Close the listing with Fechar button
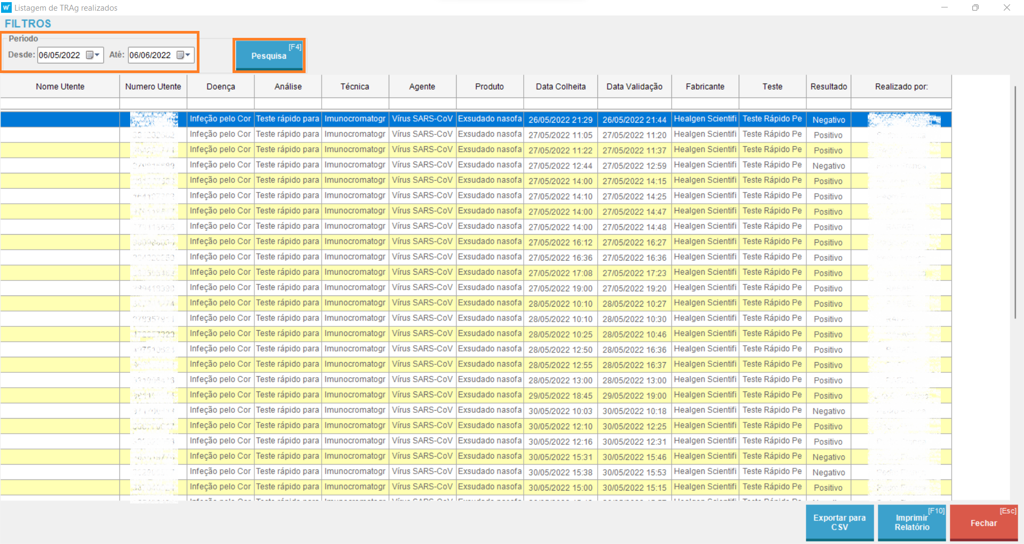Viewport: 1024px width, 544px height. pos(983,523)
